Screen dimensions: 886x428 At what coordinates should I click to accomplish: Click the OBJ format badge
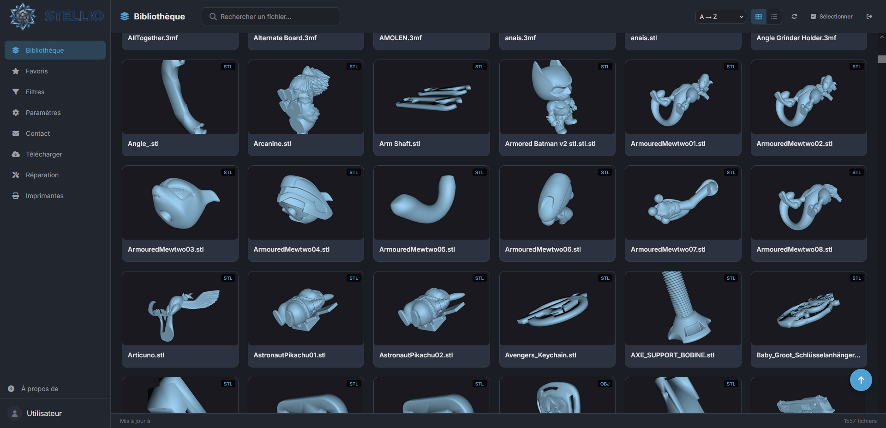pos(605,384)
